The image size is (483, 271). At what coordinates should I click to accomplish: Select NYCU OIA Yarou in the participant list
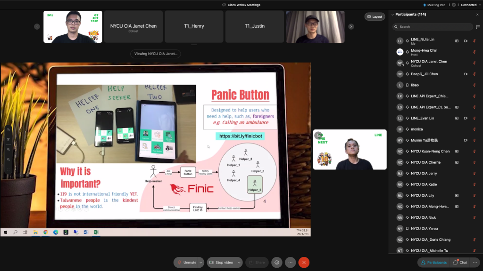(x=435, y=229)
